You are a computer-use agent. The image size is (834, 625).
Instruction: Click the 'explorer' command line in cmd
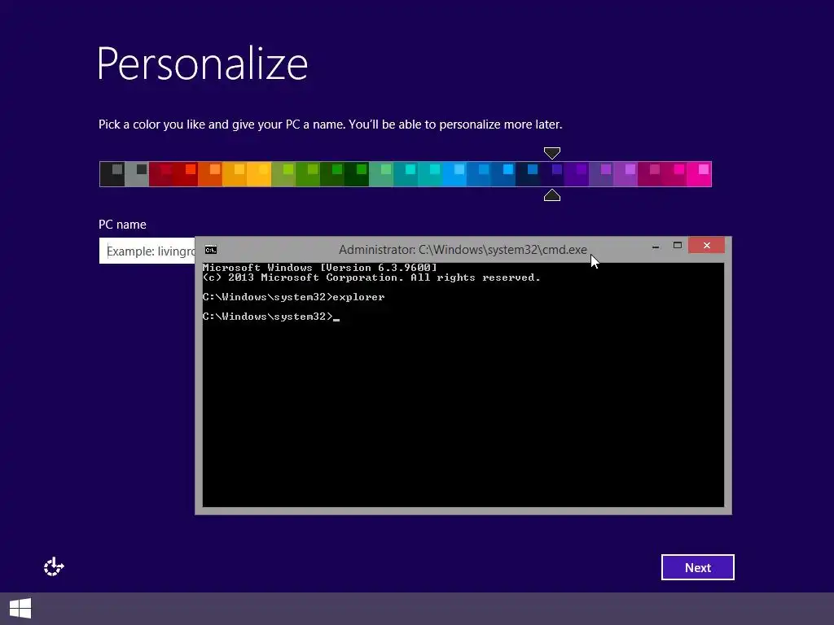click(x=293, y=297)
